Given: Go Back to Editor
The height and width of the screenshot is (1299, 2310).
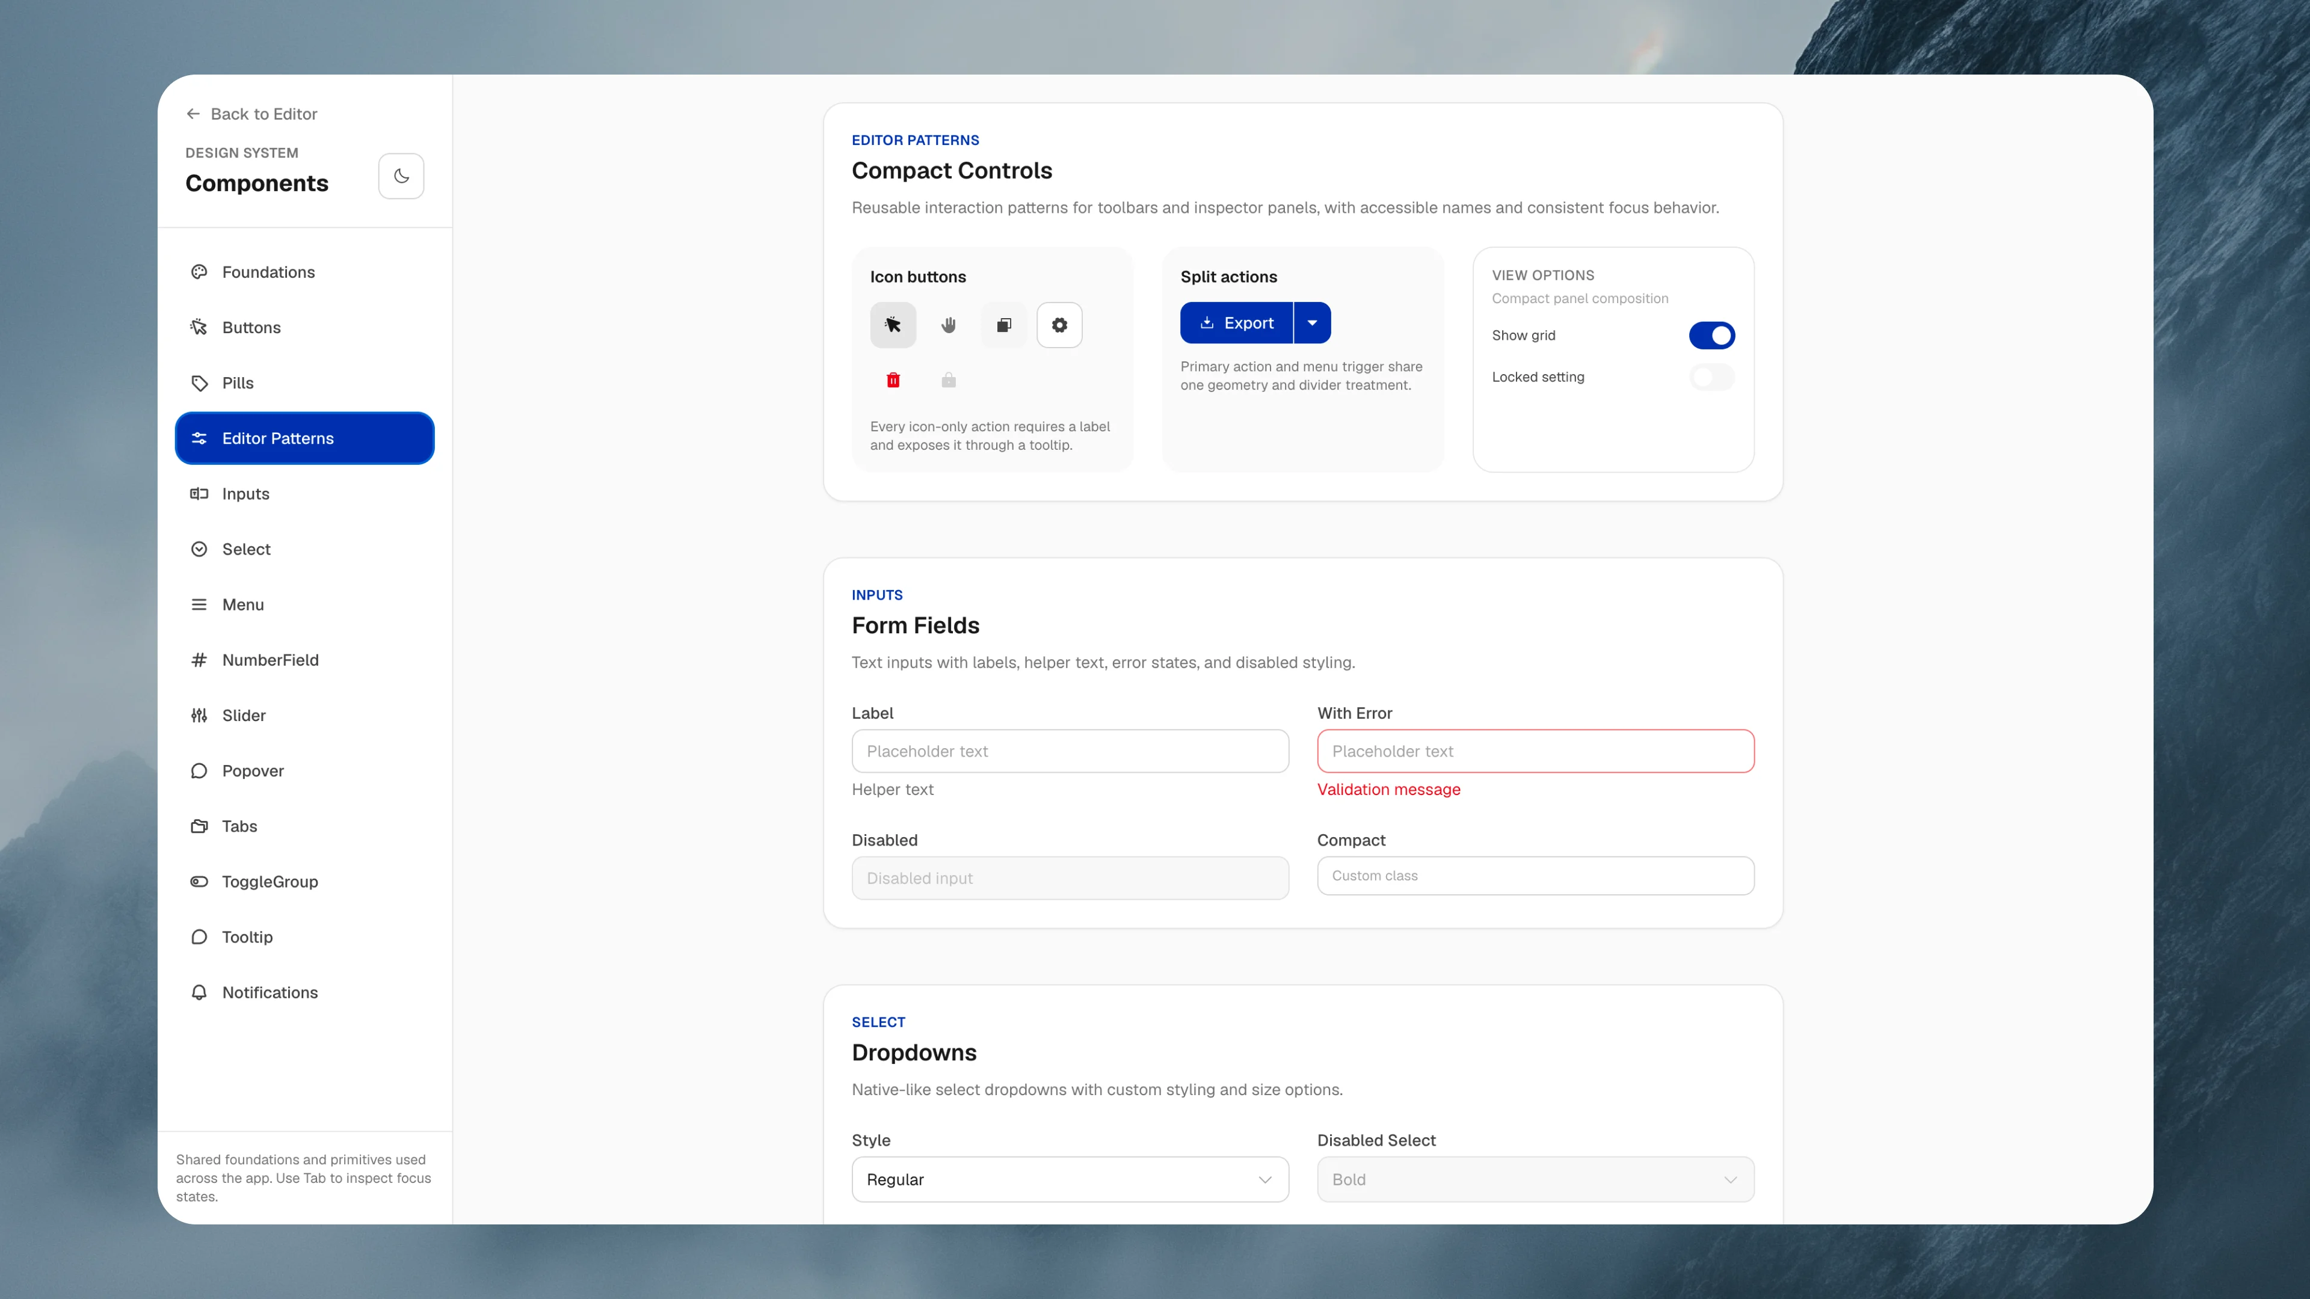Looking at the screenshot, I should tap(251, 114).
